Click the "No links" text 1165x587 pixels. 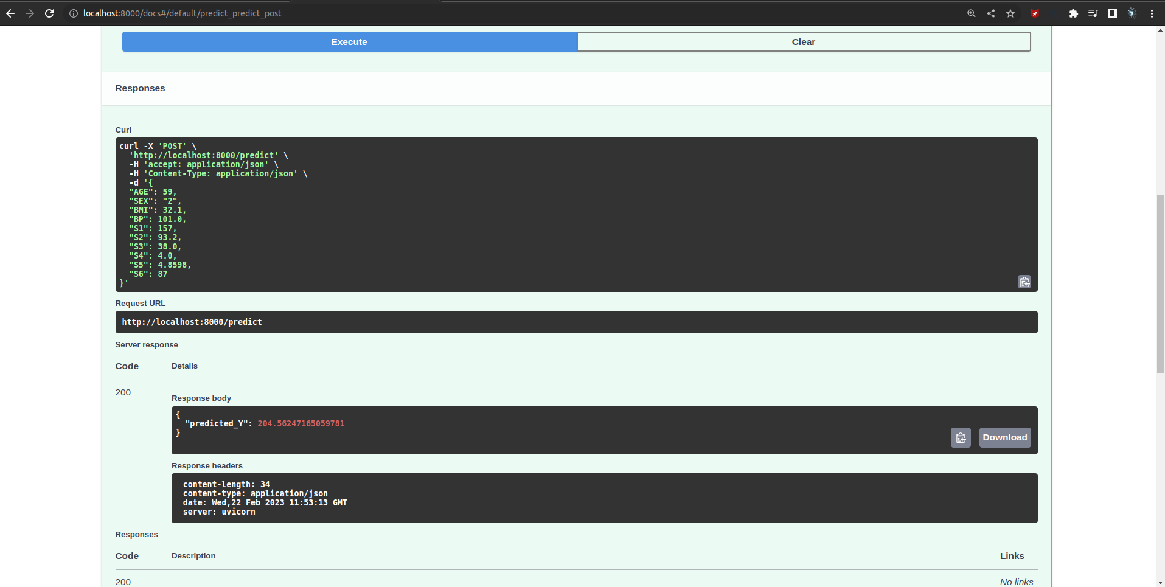tap(1017, 582)
